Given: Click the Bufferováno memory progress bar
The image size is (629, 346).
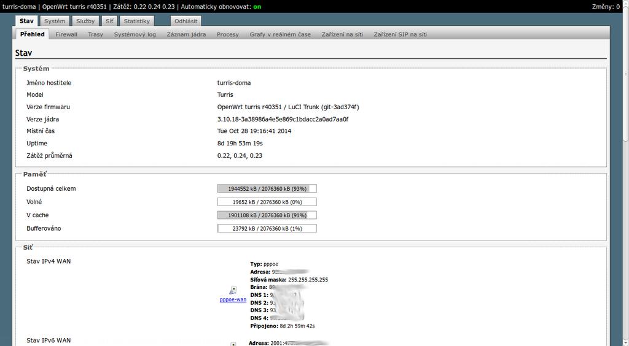Looking at the screenshot, I should 267,228.
